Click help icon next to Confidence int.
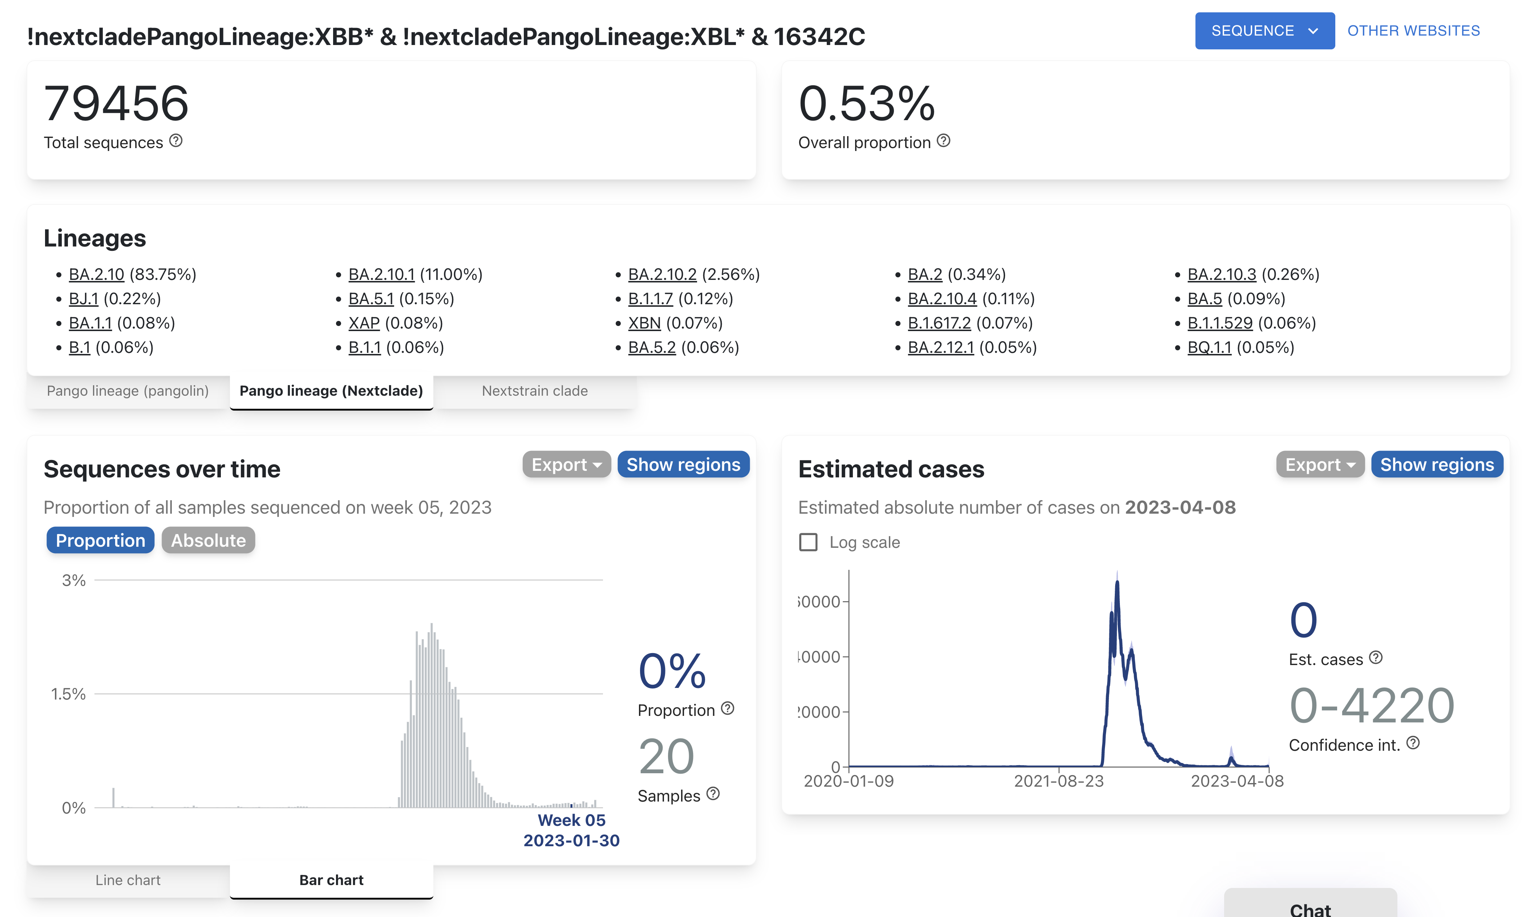Screen dimensions: 1522x917 pyautogui.click(x=1413, y=743)
